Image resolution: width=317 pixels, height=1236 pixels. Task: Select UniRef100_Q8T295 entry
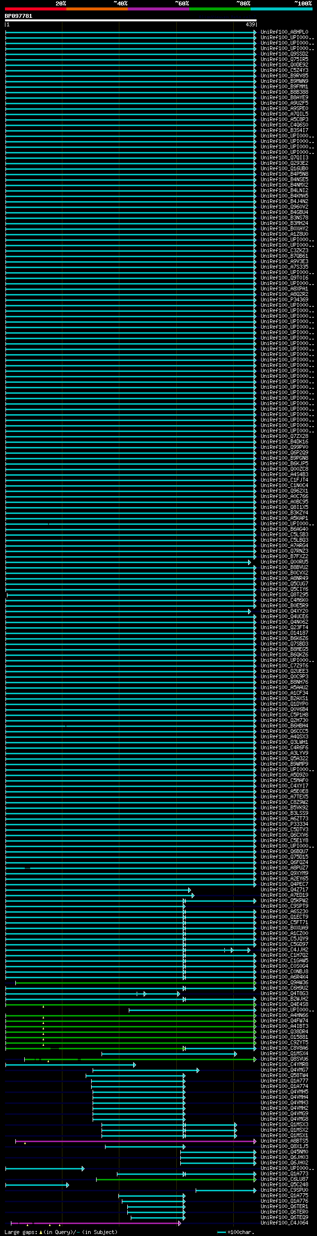click(x=284, y=595)
